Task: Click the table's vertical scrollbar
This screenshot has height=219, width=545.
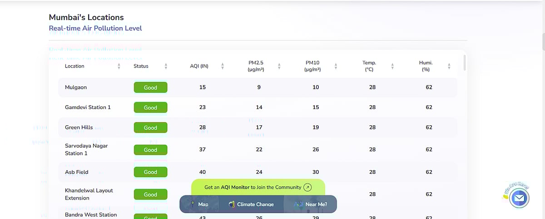Action: [x=464, y=62]
